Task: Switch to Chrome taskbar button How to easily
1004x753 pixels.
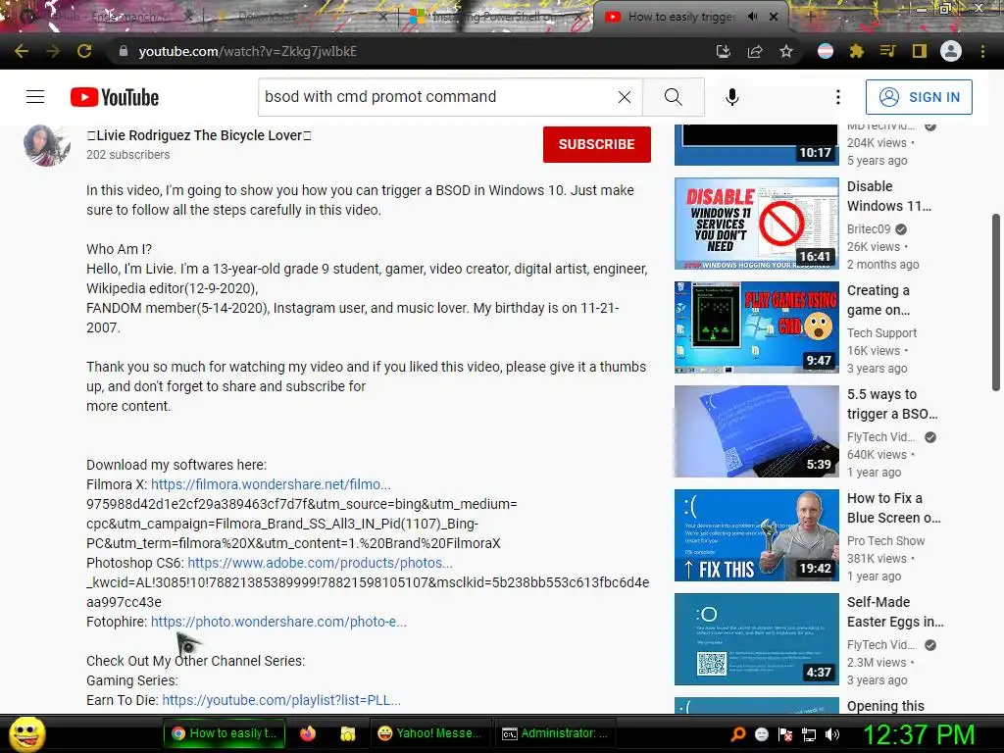Action: coord(225,733)
